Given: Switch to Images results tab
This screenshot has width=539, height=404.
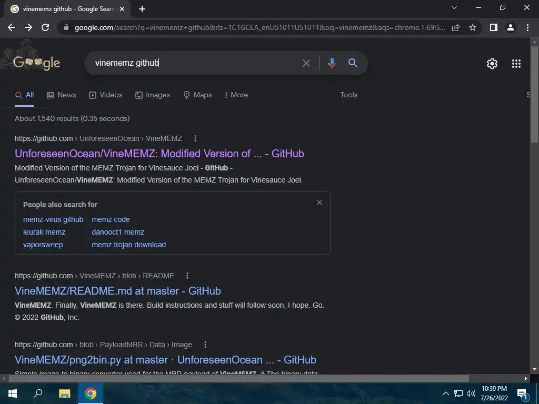Looking at the screenshot, I should [x=153, y=95].
